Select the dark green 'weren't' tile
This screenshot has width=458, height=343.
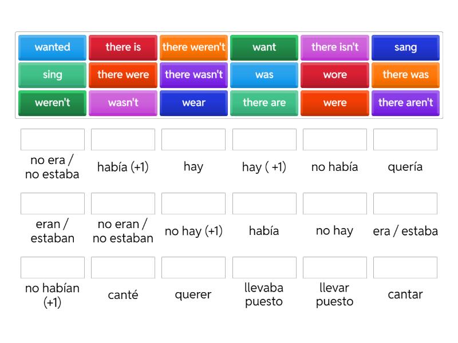click(x=52, y=103)
